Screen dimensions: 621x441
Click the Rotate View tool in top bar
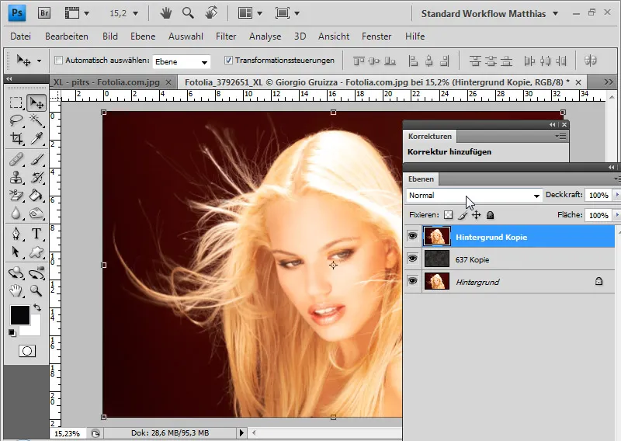coord(211,13)
